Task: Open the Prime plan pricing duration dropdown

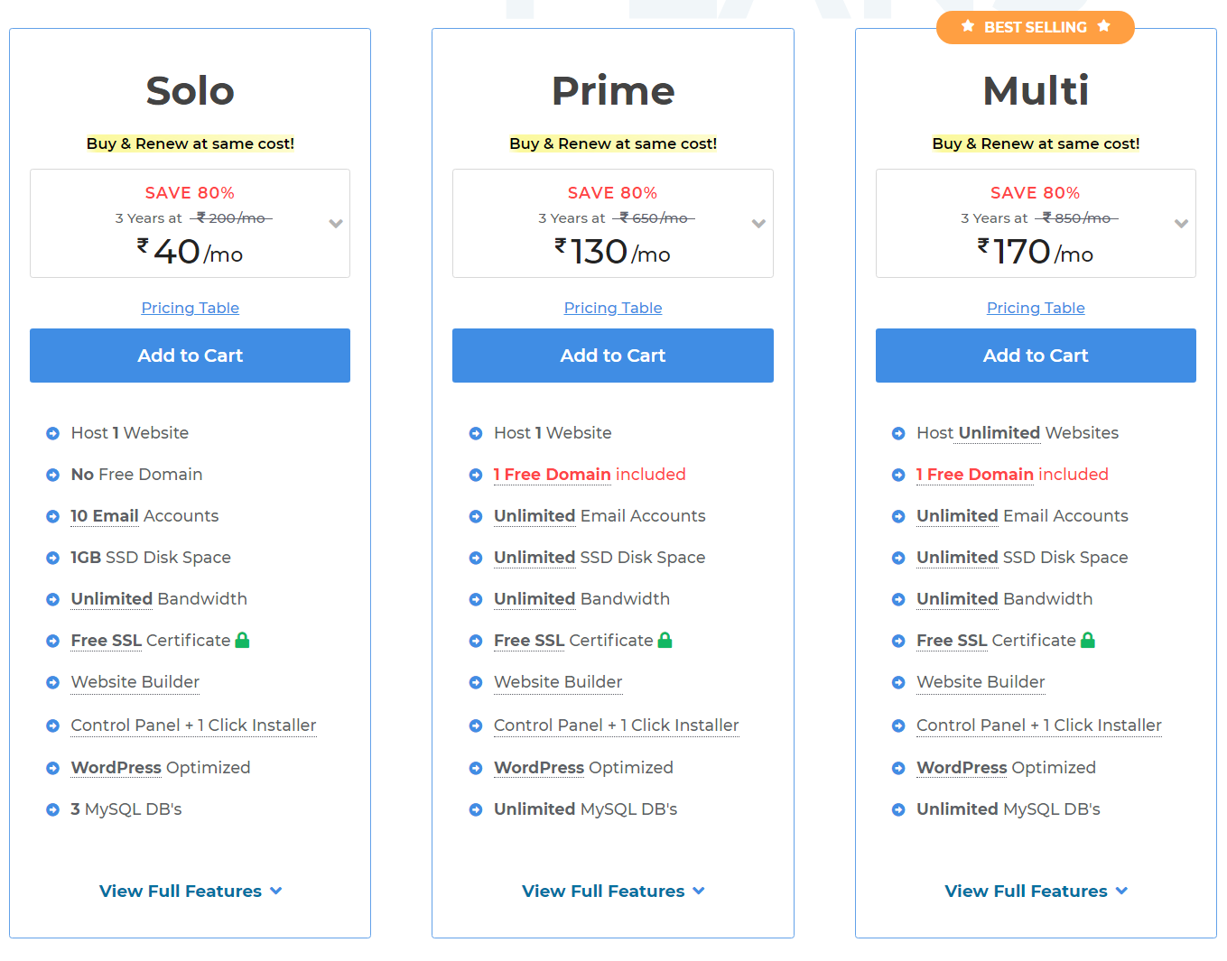Action: [x=758, y=224]
